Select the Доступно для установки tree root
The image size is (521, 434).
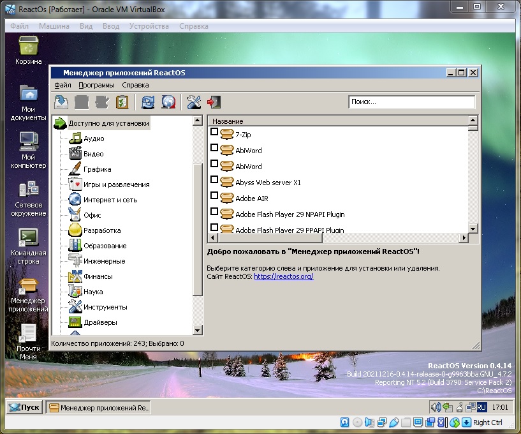point(108,123)
